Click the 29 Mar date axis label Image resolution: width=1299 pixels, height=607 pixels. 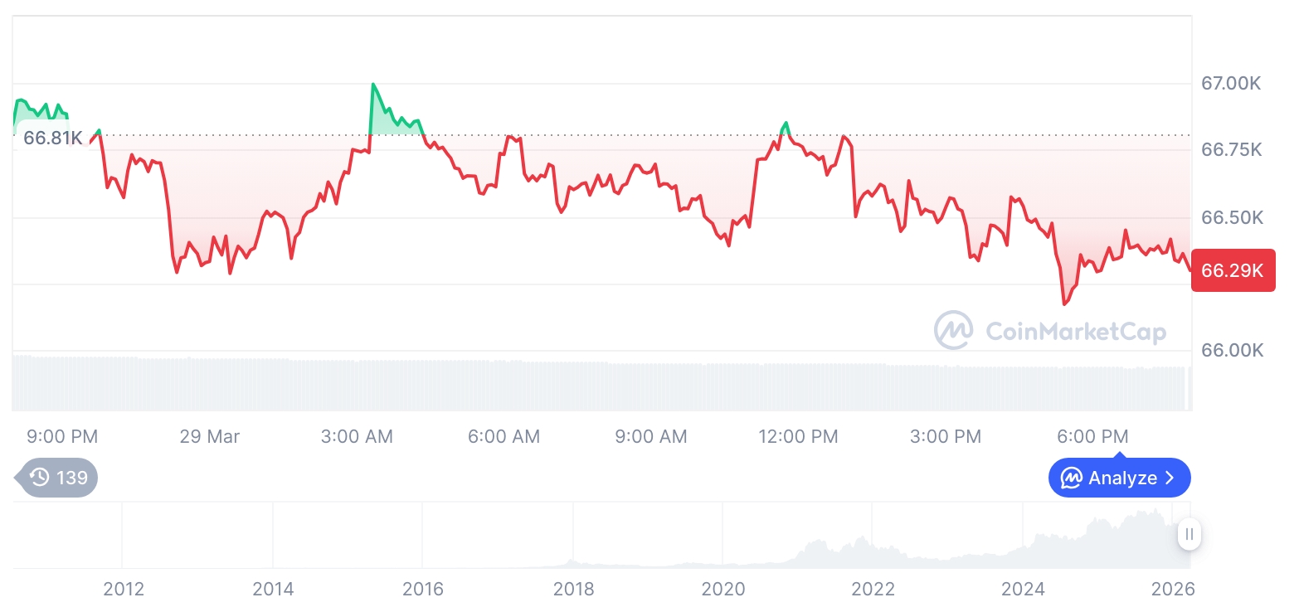coord(209,436)
